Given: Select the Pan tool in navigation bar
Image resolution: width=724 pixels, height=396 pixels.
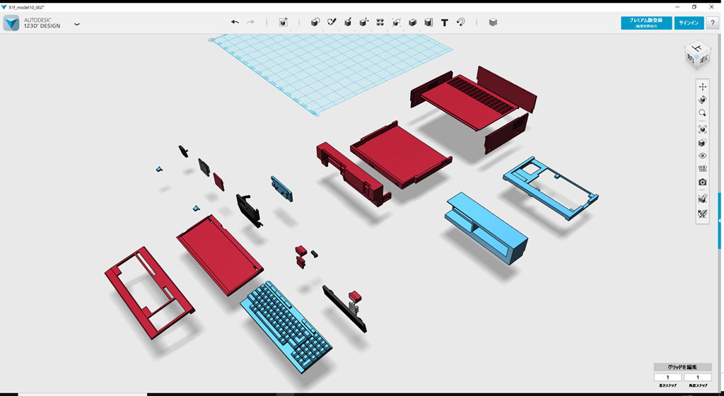Looking at the screenshot, I should 702,86.
